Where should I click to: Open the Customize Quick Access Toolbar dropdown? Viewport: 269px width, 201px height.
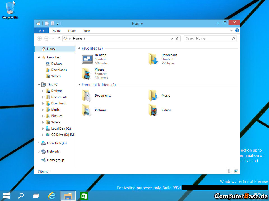point(57,23)
